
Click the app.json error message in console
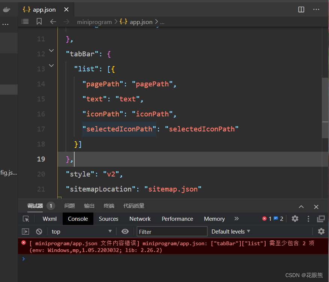click(x=173, y=246)
